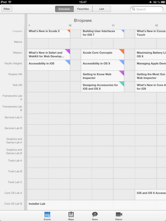
Task: Select the Mission room label
Action: point(17,52)
